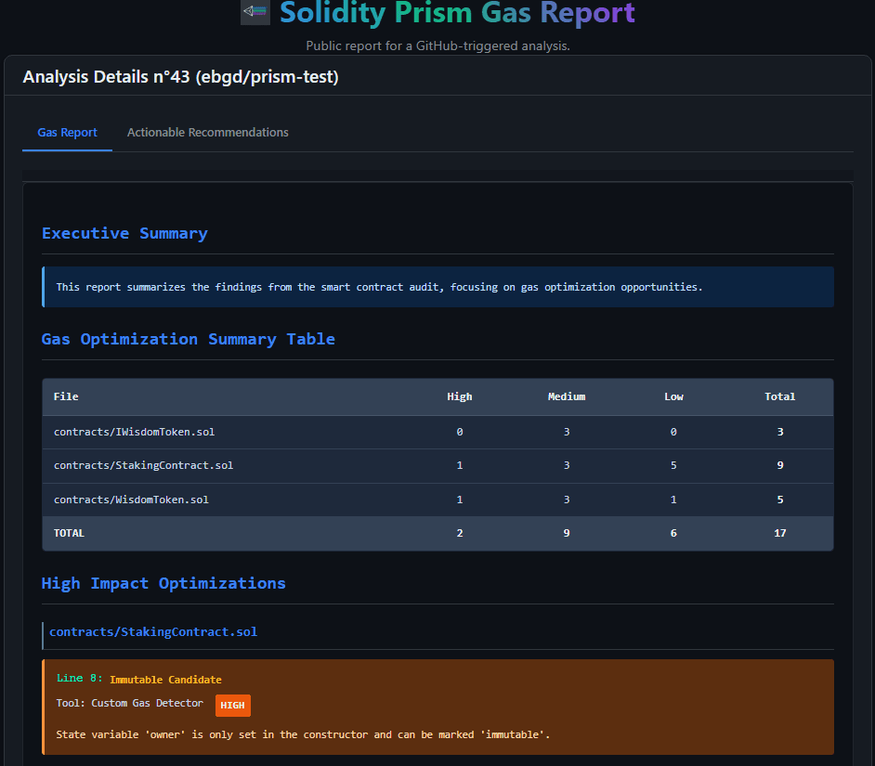Switch to the Actionable Recommendations tab

pos(207,132)
